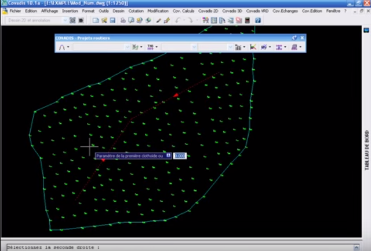Click the blue Help question mark icon
The width and height of the screenshot is (371, 251).
pos(258,20)
